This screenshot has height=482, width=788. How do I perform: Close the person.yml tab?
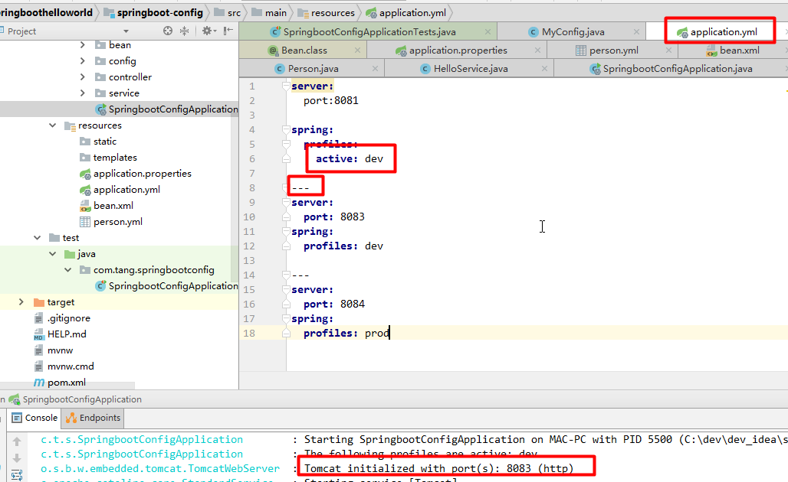(x=668, y=50)
